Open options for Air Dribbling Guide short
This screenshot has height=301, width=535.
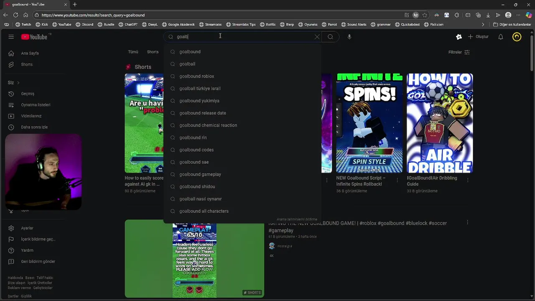[468, 180]
